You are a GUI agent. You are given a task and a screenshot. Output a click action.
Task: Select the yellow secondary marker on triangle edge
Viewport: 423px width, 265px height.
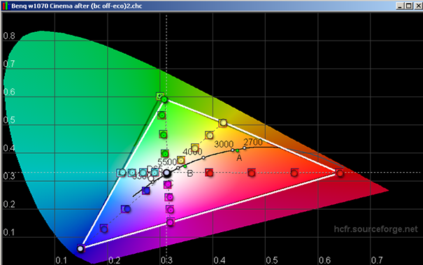[223, 123]
